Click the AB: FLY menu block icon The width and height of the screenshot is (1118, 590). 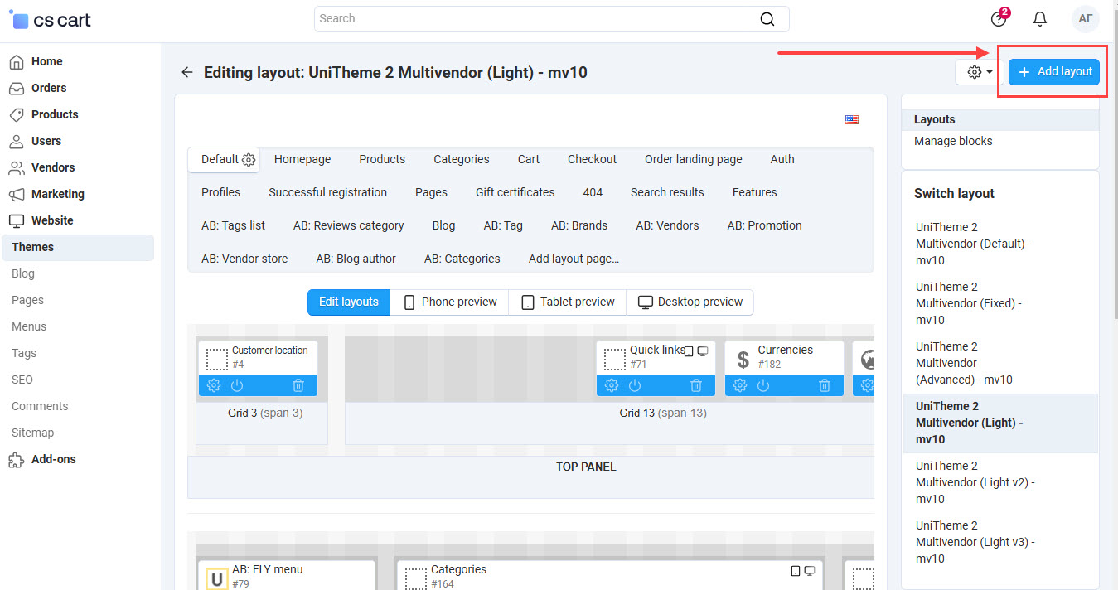coord(217,578)
